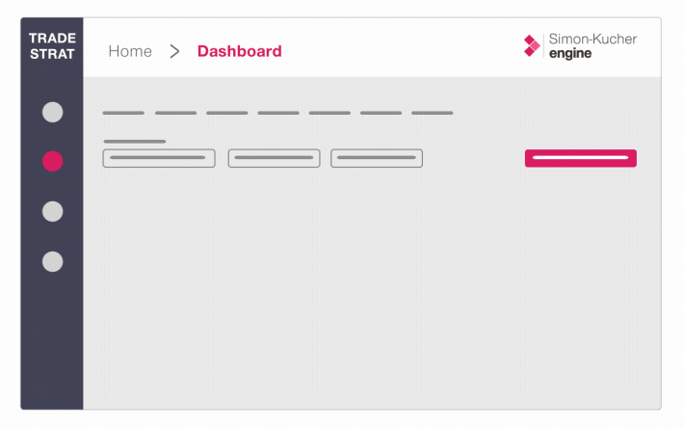Select the first gray circle sidebar icon
Screen dimensions: 684x428
(53, 112)
